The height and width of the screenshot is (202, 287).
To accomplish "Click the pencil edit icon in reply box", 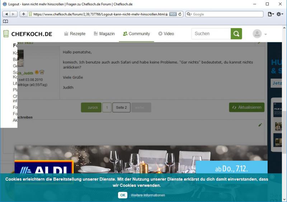I will click(x=260, y=125).
